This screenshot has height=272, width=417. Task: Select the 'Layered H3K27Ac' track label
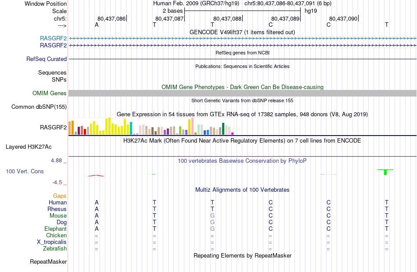click(29, 147)
